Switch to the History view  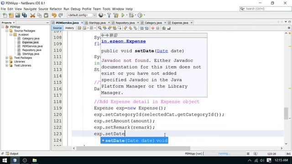click(x=69, y=28)
